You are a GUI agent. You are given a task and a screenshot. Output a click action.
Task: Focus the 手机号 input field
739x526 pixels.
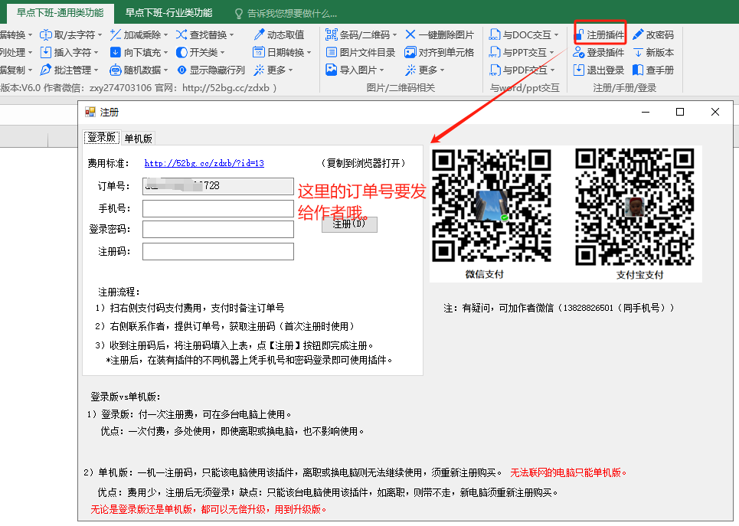tap(218, 208)
